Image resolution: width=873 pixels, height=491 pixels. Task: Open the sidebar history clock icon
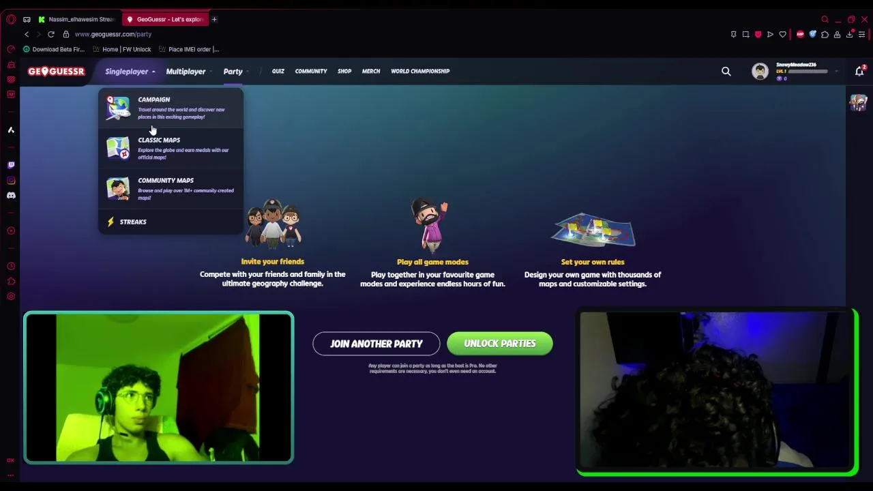tap(11, 266)
